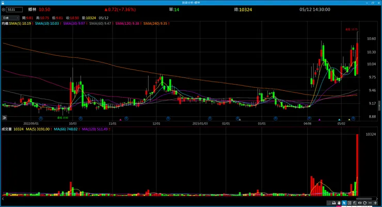
Task: Click the SMA(60) 9.47 indicator label
Action: click(100, 23)
